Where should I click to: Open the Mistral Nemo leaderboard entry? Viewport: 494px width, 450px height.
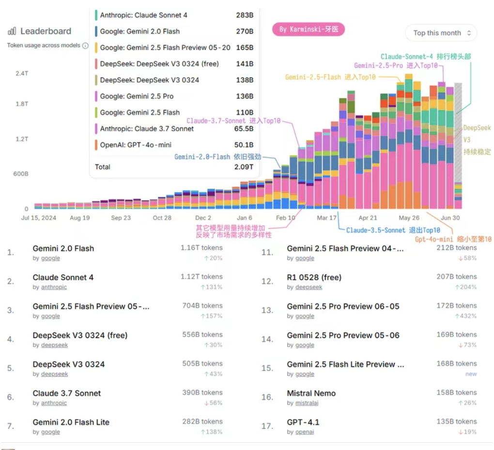311,393
